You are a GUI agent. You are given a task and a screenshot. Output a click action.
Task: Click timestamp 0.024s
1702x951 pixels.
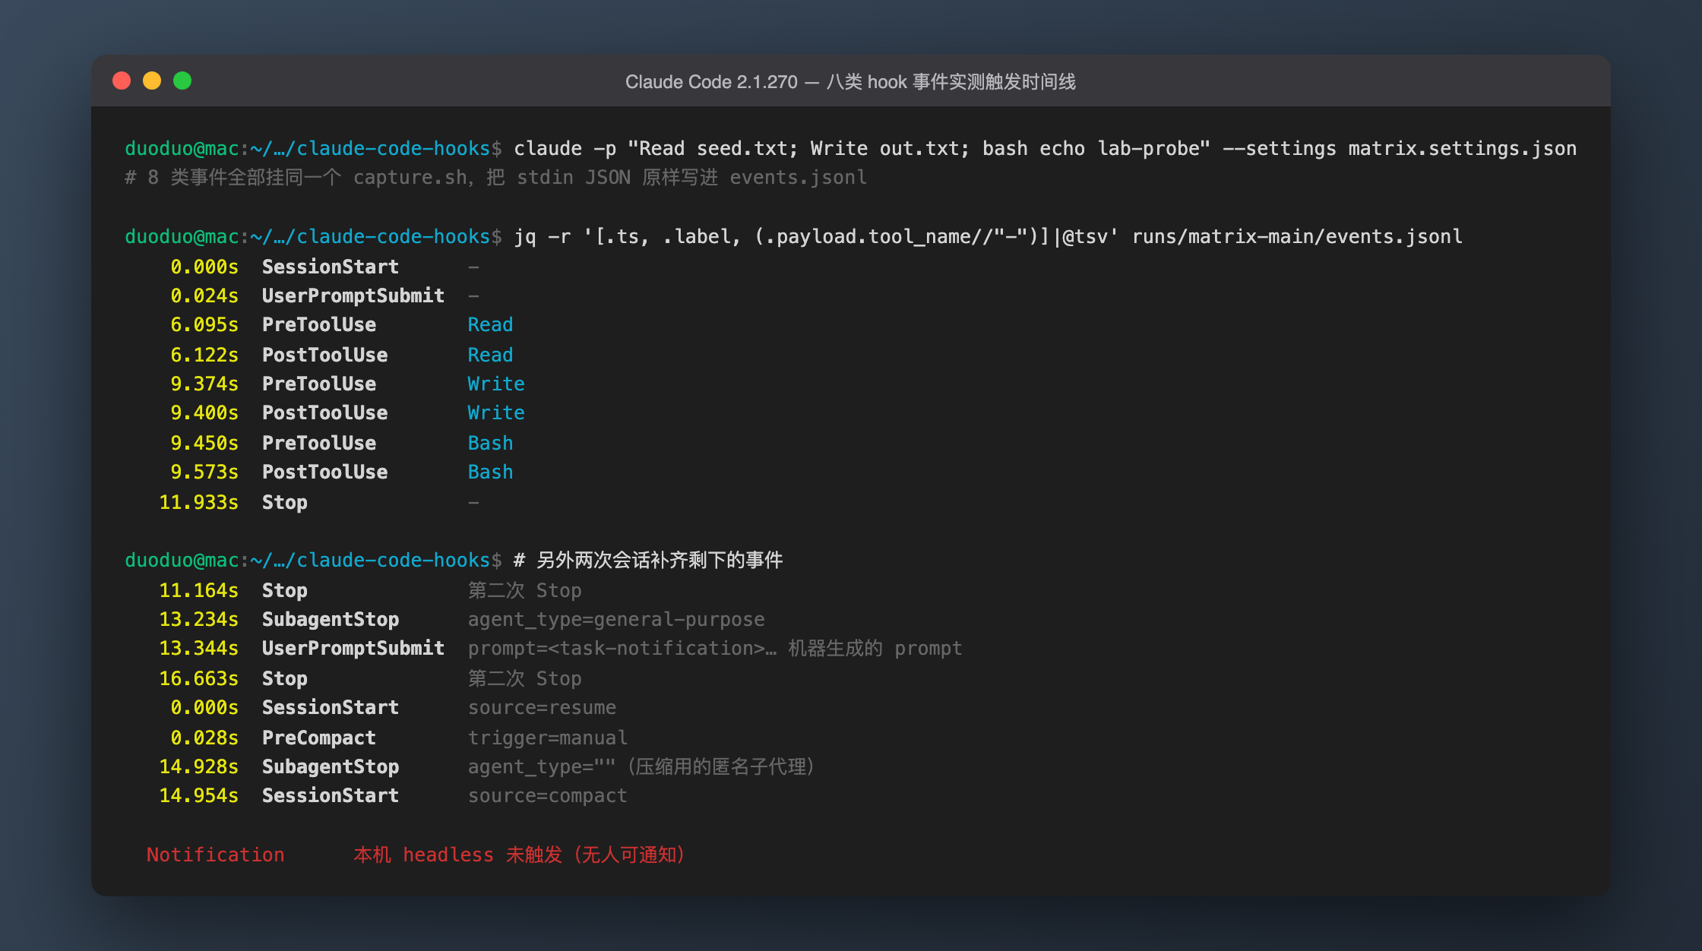[204, 295]
